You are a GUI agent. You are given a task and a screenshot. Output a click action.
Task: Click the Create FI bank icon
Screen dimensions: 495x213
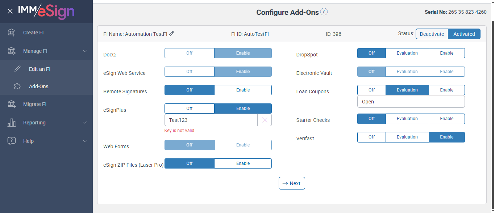click(x=12, y=33)
